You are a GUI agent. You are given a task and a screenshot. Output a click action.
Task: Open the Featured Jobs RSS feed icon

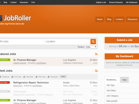pyautogui.click(x=96, y=54)
